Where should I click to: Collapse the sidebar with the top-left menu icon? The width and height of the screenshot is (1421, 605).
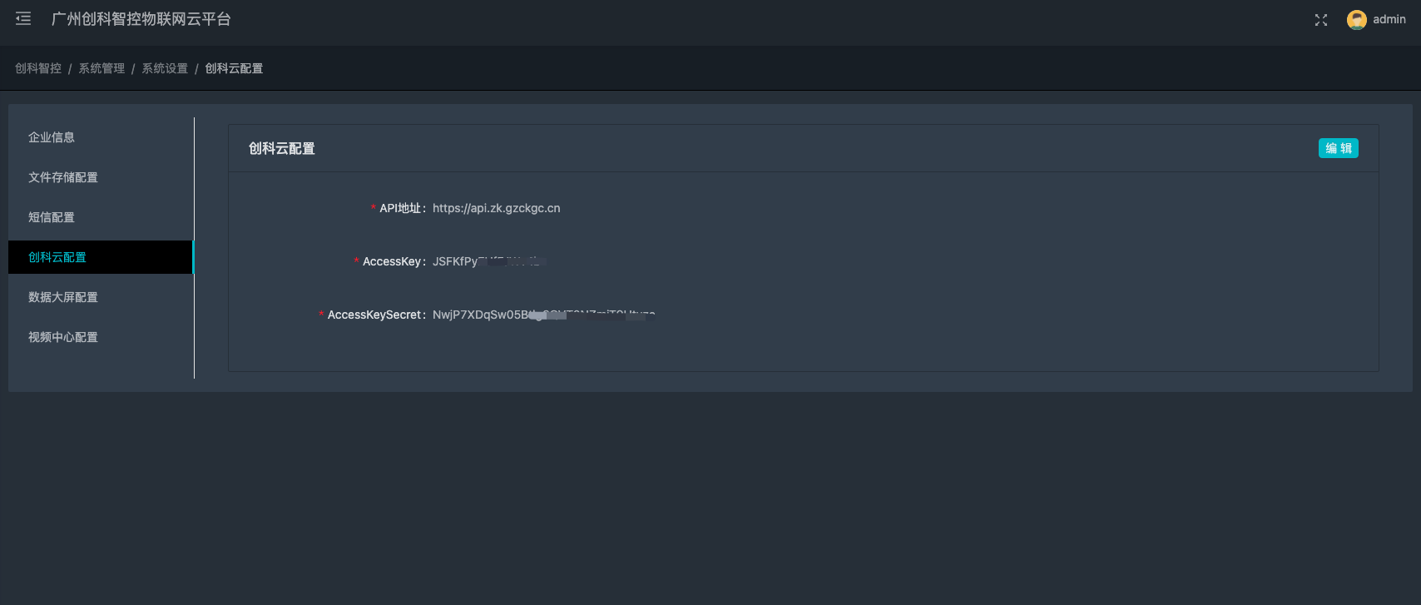pos(23,19)
